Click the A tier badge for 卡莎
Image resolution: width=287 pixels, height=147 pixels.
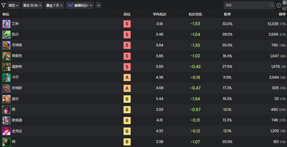[127, 78]
